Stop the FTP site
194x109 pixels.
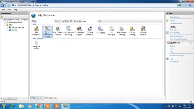[171, 52]
